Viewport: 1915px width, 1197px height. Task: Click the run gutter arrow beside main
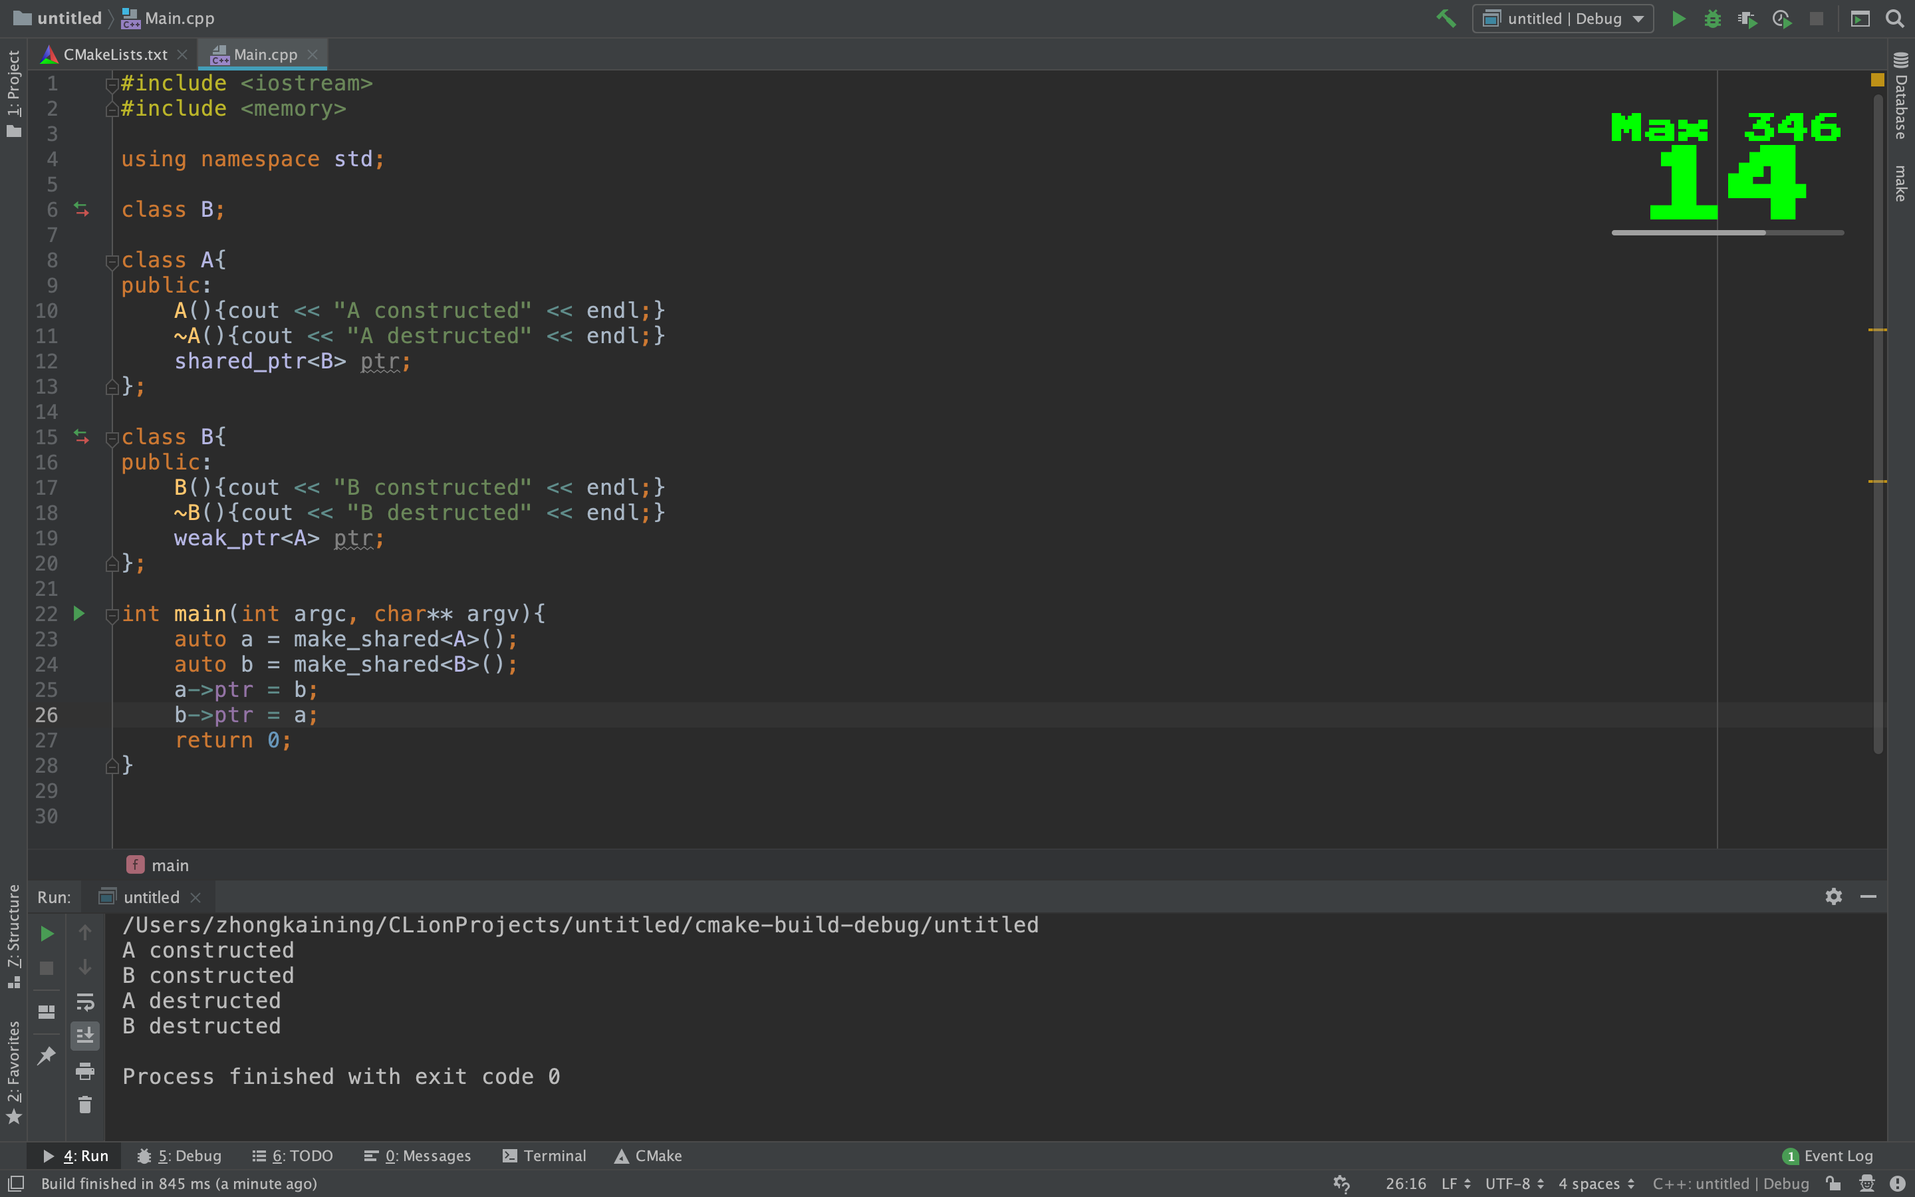point(79,614)
